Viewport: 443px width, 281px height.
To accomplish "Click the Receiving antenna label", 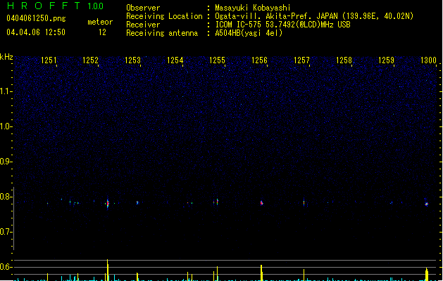I will (162, 33).
